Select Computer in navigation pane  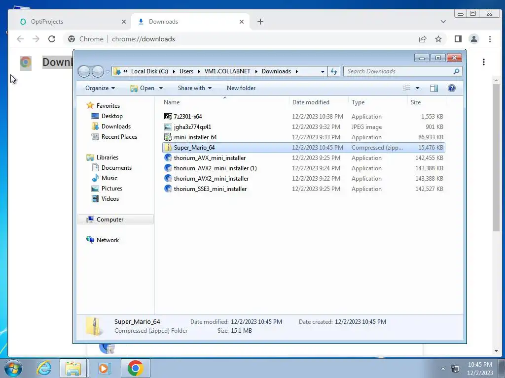tap(115, 219)
